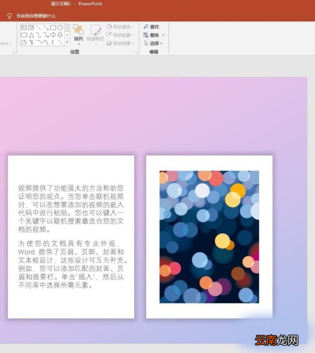Click the 查找 (Find) button
The image size is (315, 353).
151,27
